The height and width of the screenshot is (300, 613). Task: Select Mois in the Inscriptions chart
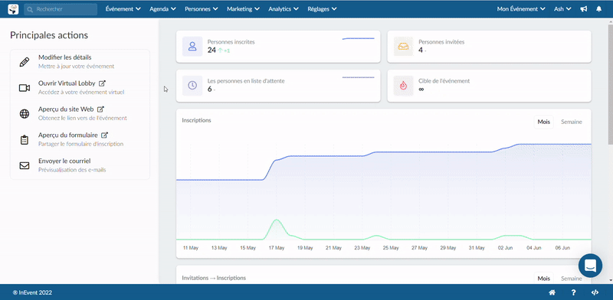[543, 122]
